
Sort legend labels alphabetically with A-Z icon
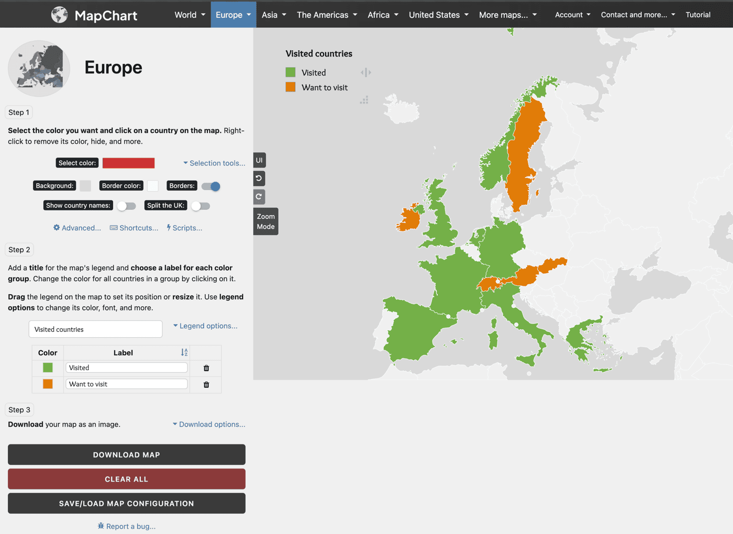184,352
